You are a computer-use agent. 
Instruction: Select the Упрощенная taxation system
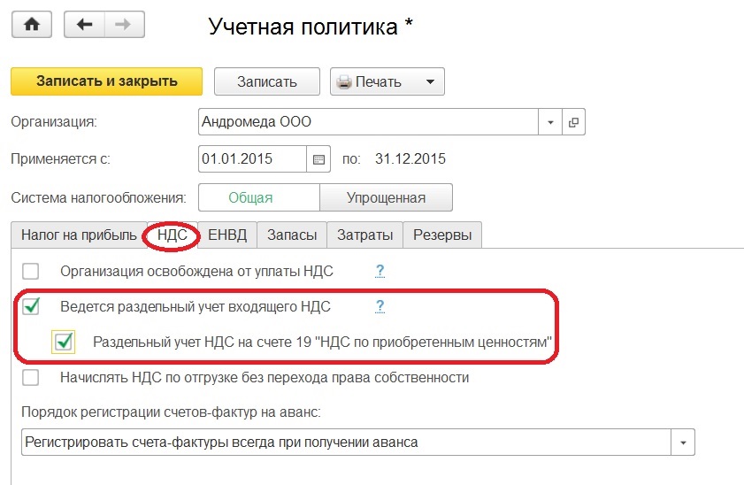(x=386, y=197)
